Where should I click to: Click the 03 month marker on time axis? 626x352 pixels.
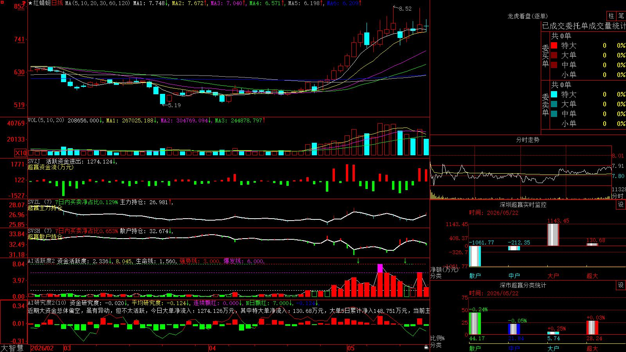(x=67, y=348)
